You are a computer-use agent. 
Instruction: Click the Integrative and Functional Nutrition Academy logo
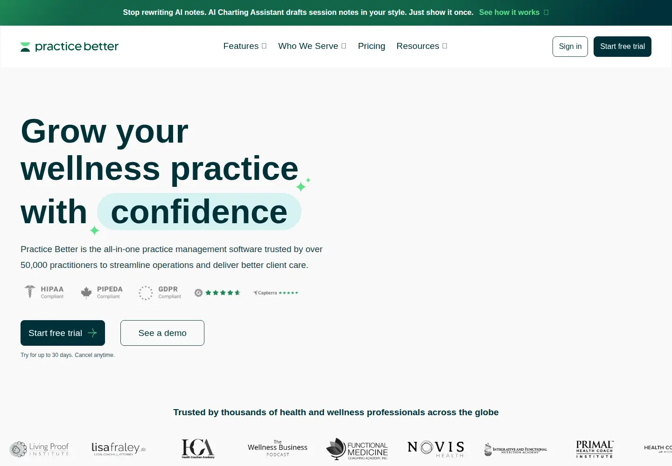[516, 449]
